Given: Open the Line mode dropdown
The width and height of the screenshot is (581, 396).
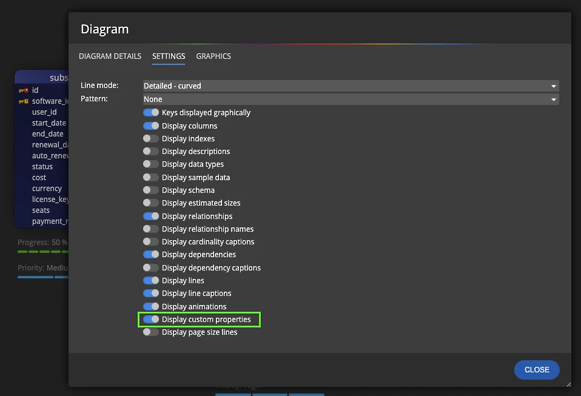Looking at the screenshot, I should pos(351,86).
